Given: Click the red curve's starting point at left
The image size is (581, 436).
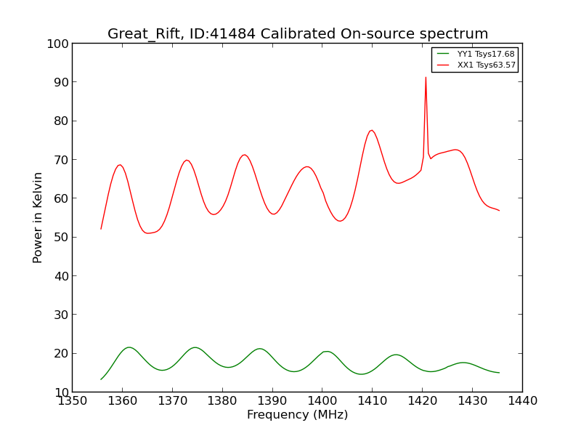Looking at the screenshot, I should point(101,229).
